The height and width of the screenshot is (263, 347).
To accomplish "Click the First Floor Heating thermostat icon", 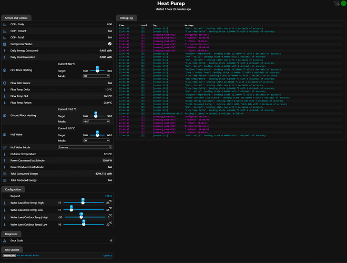I will [x=5, y=69].
